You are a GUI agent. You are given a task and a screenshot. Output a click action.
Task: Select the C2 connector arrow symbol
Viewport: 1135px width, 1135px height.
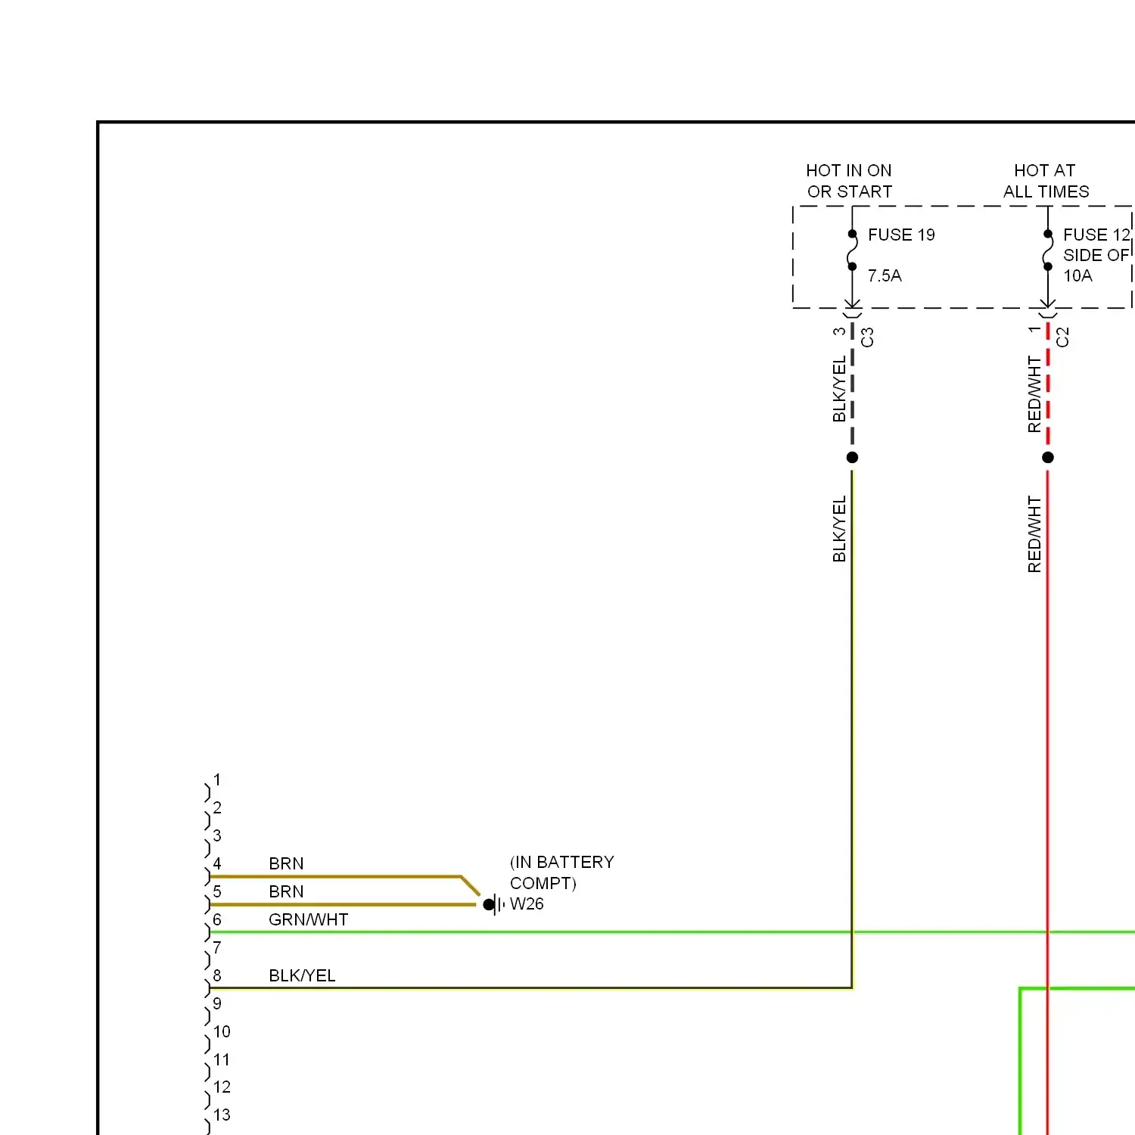1047,309
